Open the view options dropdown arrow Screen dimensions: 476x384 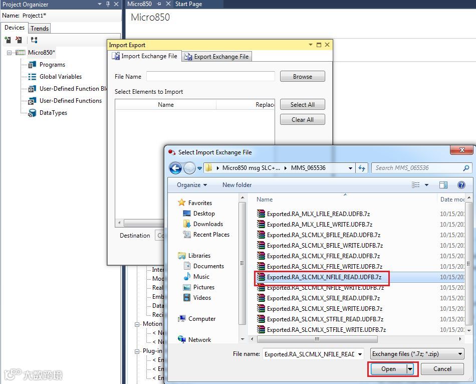tap(426, 184)
